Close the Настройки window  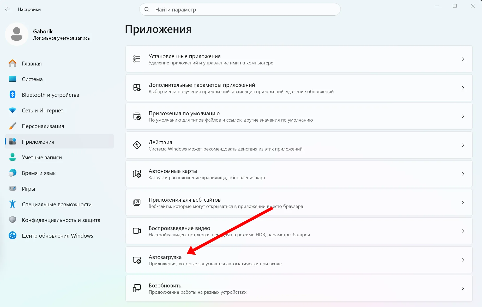pos(473,6)
